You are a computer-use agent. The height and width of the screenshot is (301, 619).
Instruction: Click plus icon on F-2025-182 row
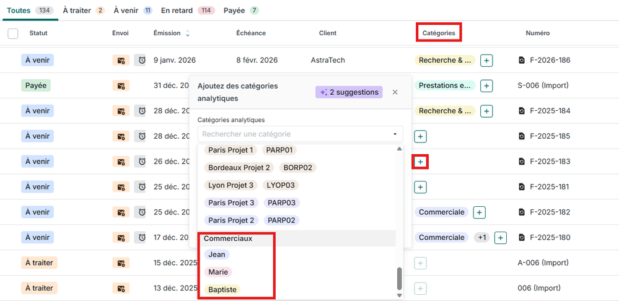pos(479,212)
